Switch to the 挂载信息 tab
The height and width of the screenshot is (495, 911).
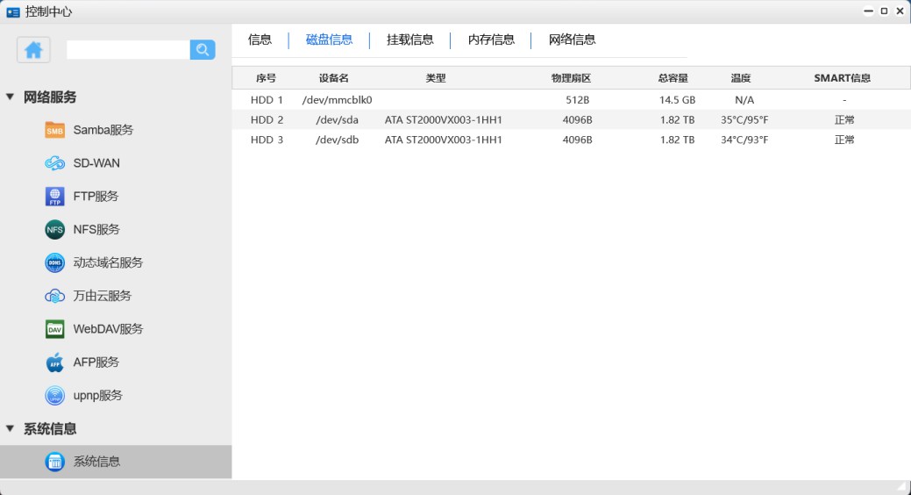409,39
